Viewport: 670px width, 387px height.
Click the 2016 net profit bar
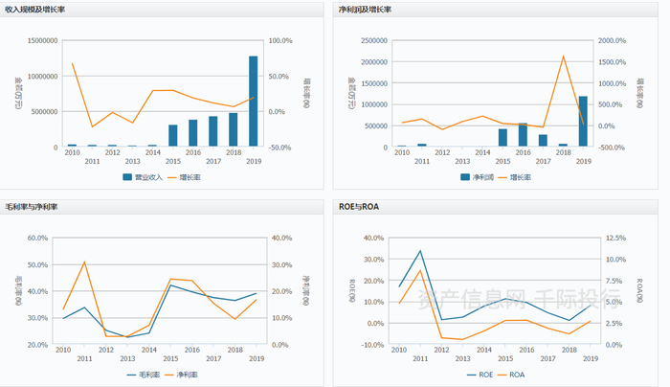click(x=523, y=135)
